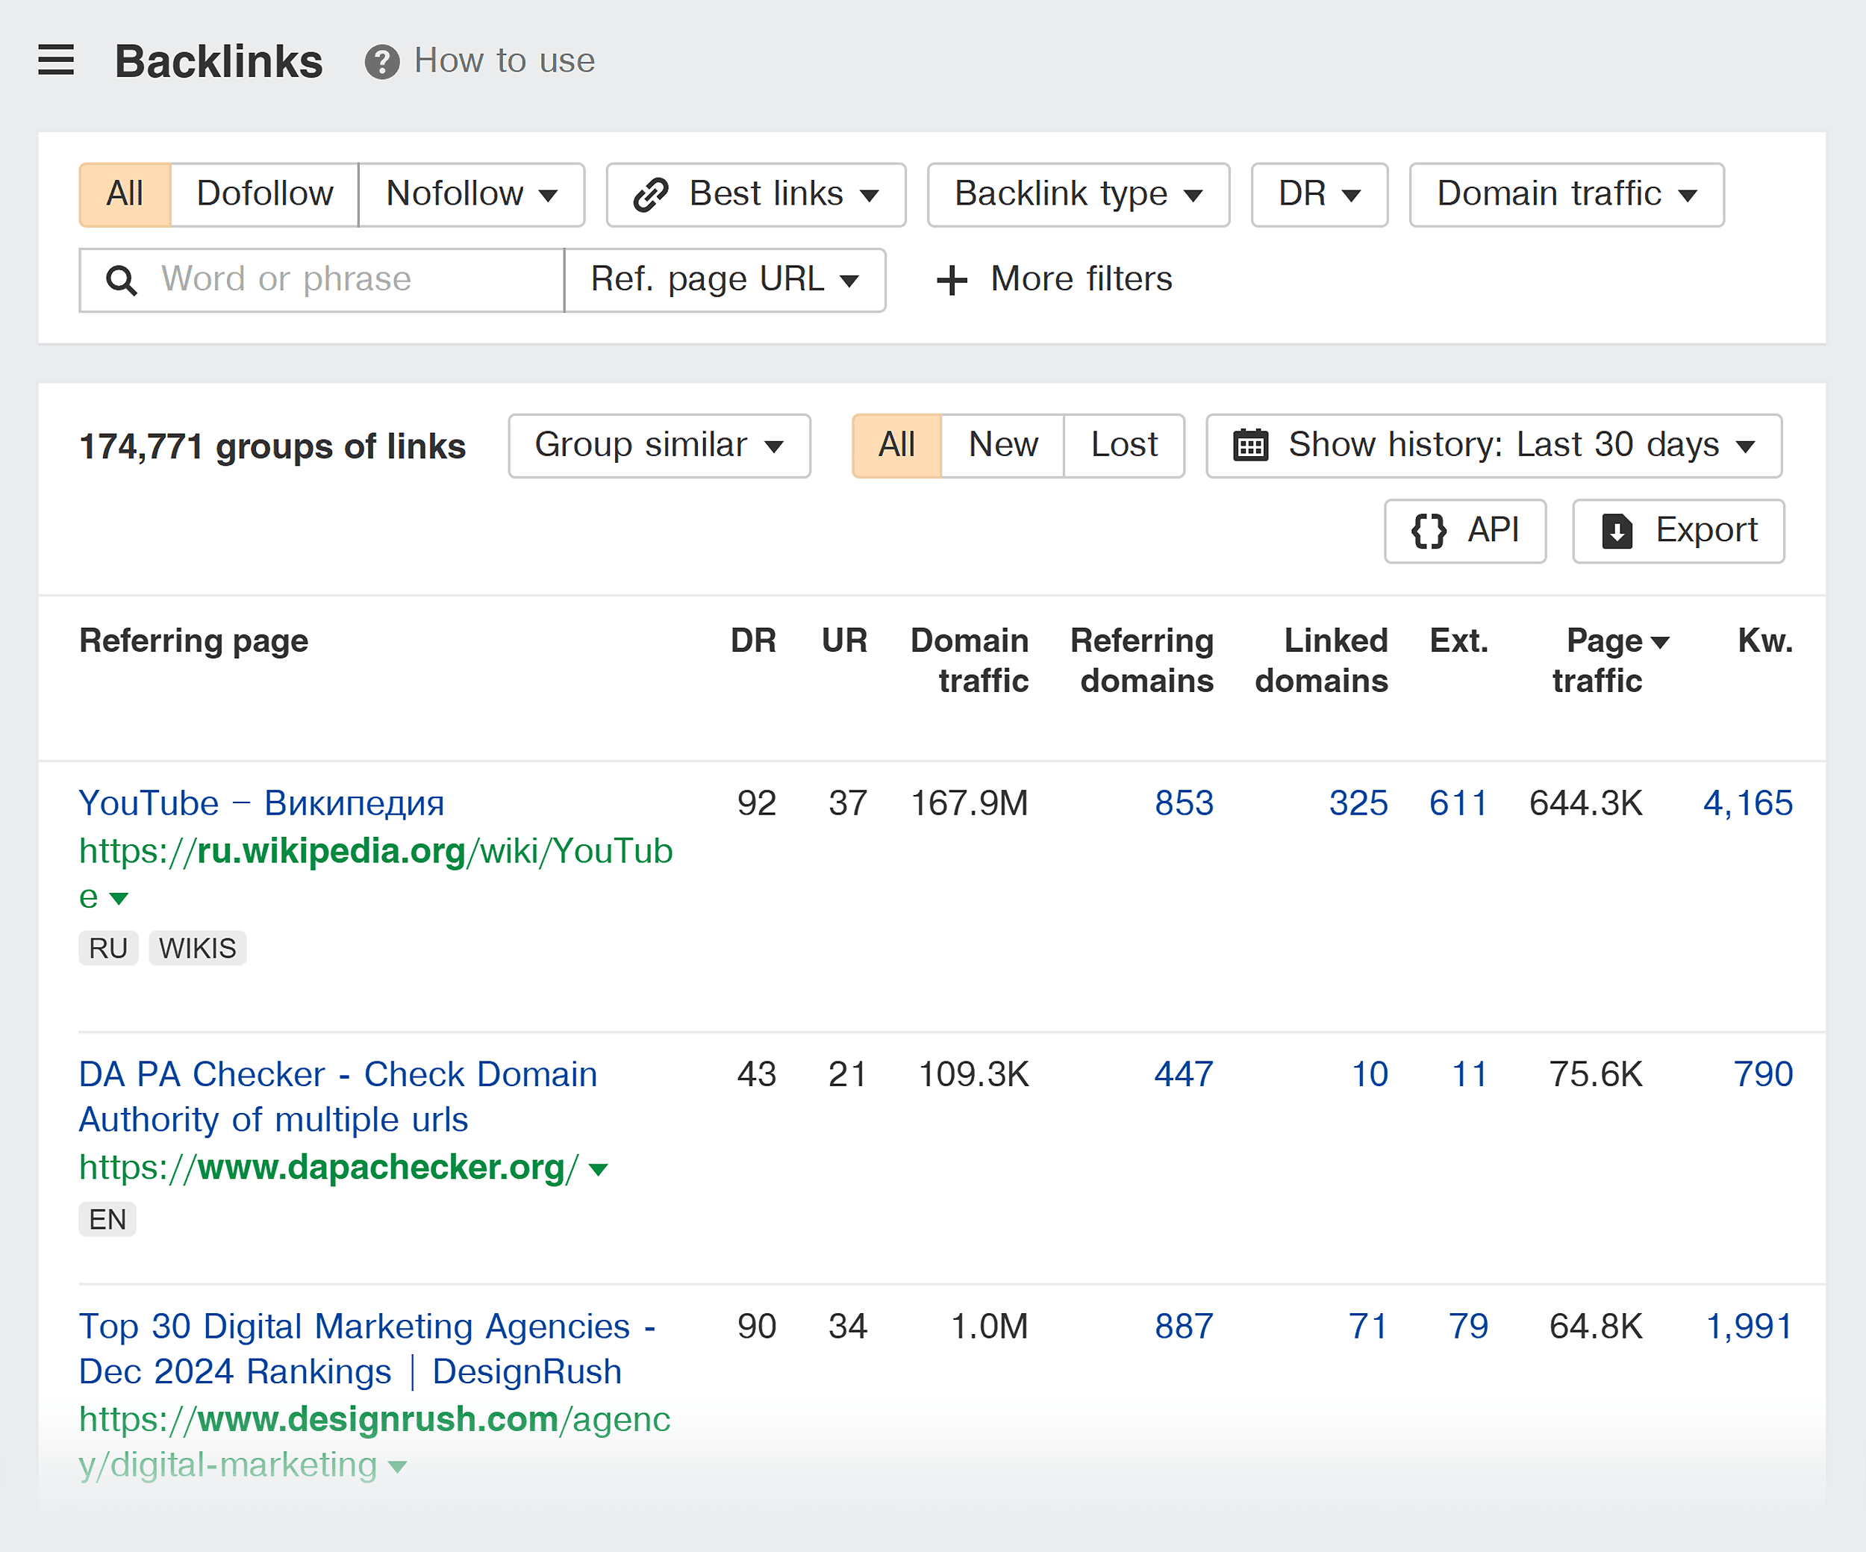Select the Dofollow filter

pyautogui.click(x=265, y=194)
